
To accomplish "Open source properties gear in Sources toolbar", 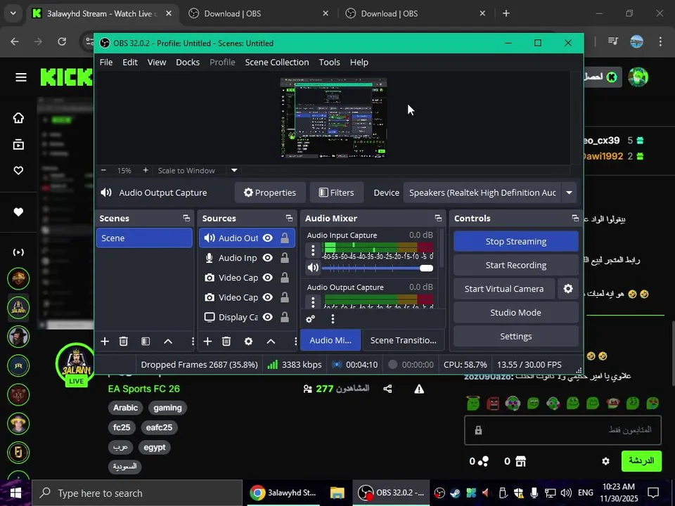I will tap(248, 342).
